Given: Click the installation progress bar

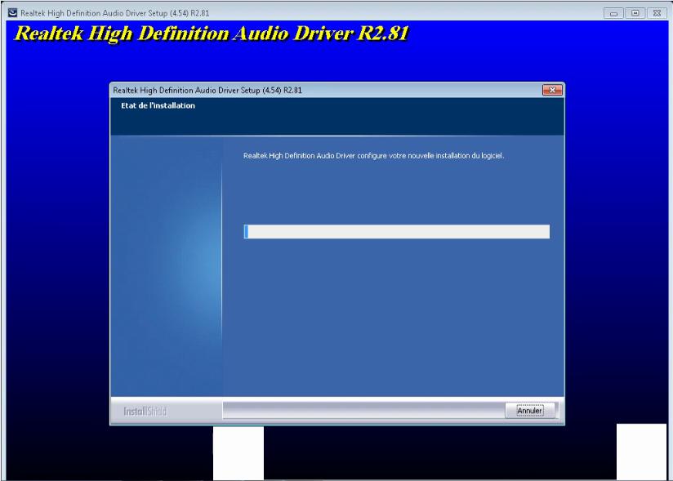Looking at the screenshot, I should coord(397,231).
